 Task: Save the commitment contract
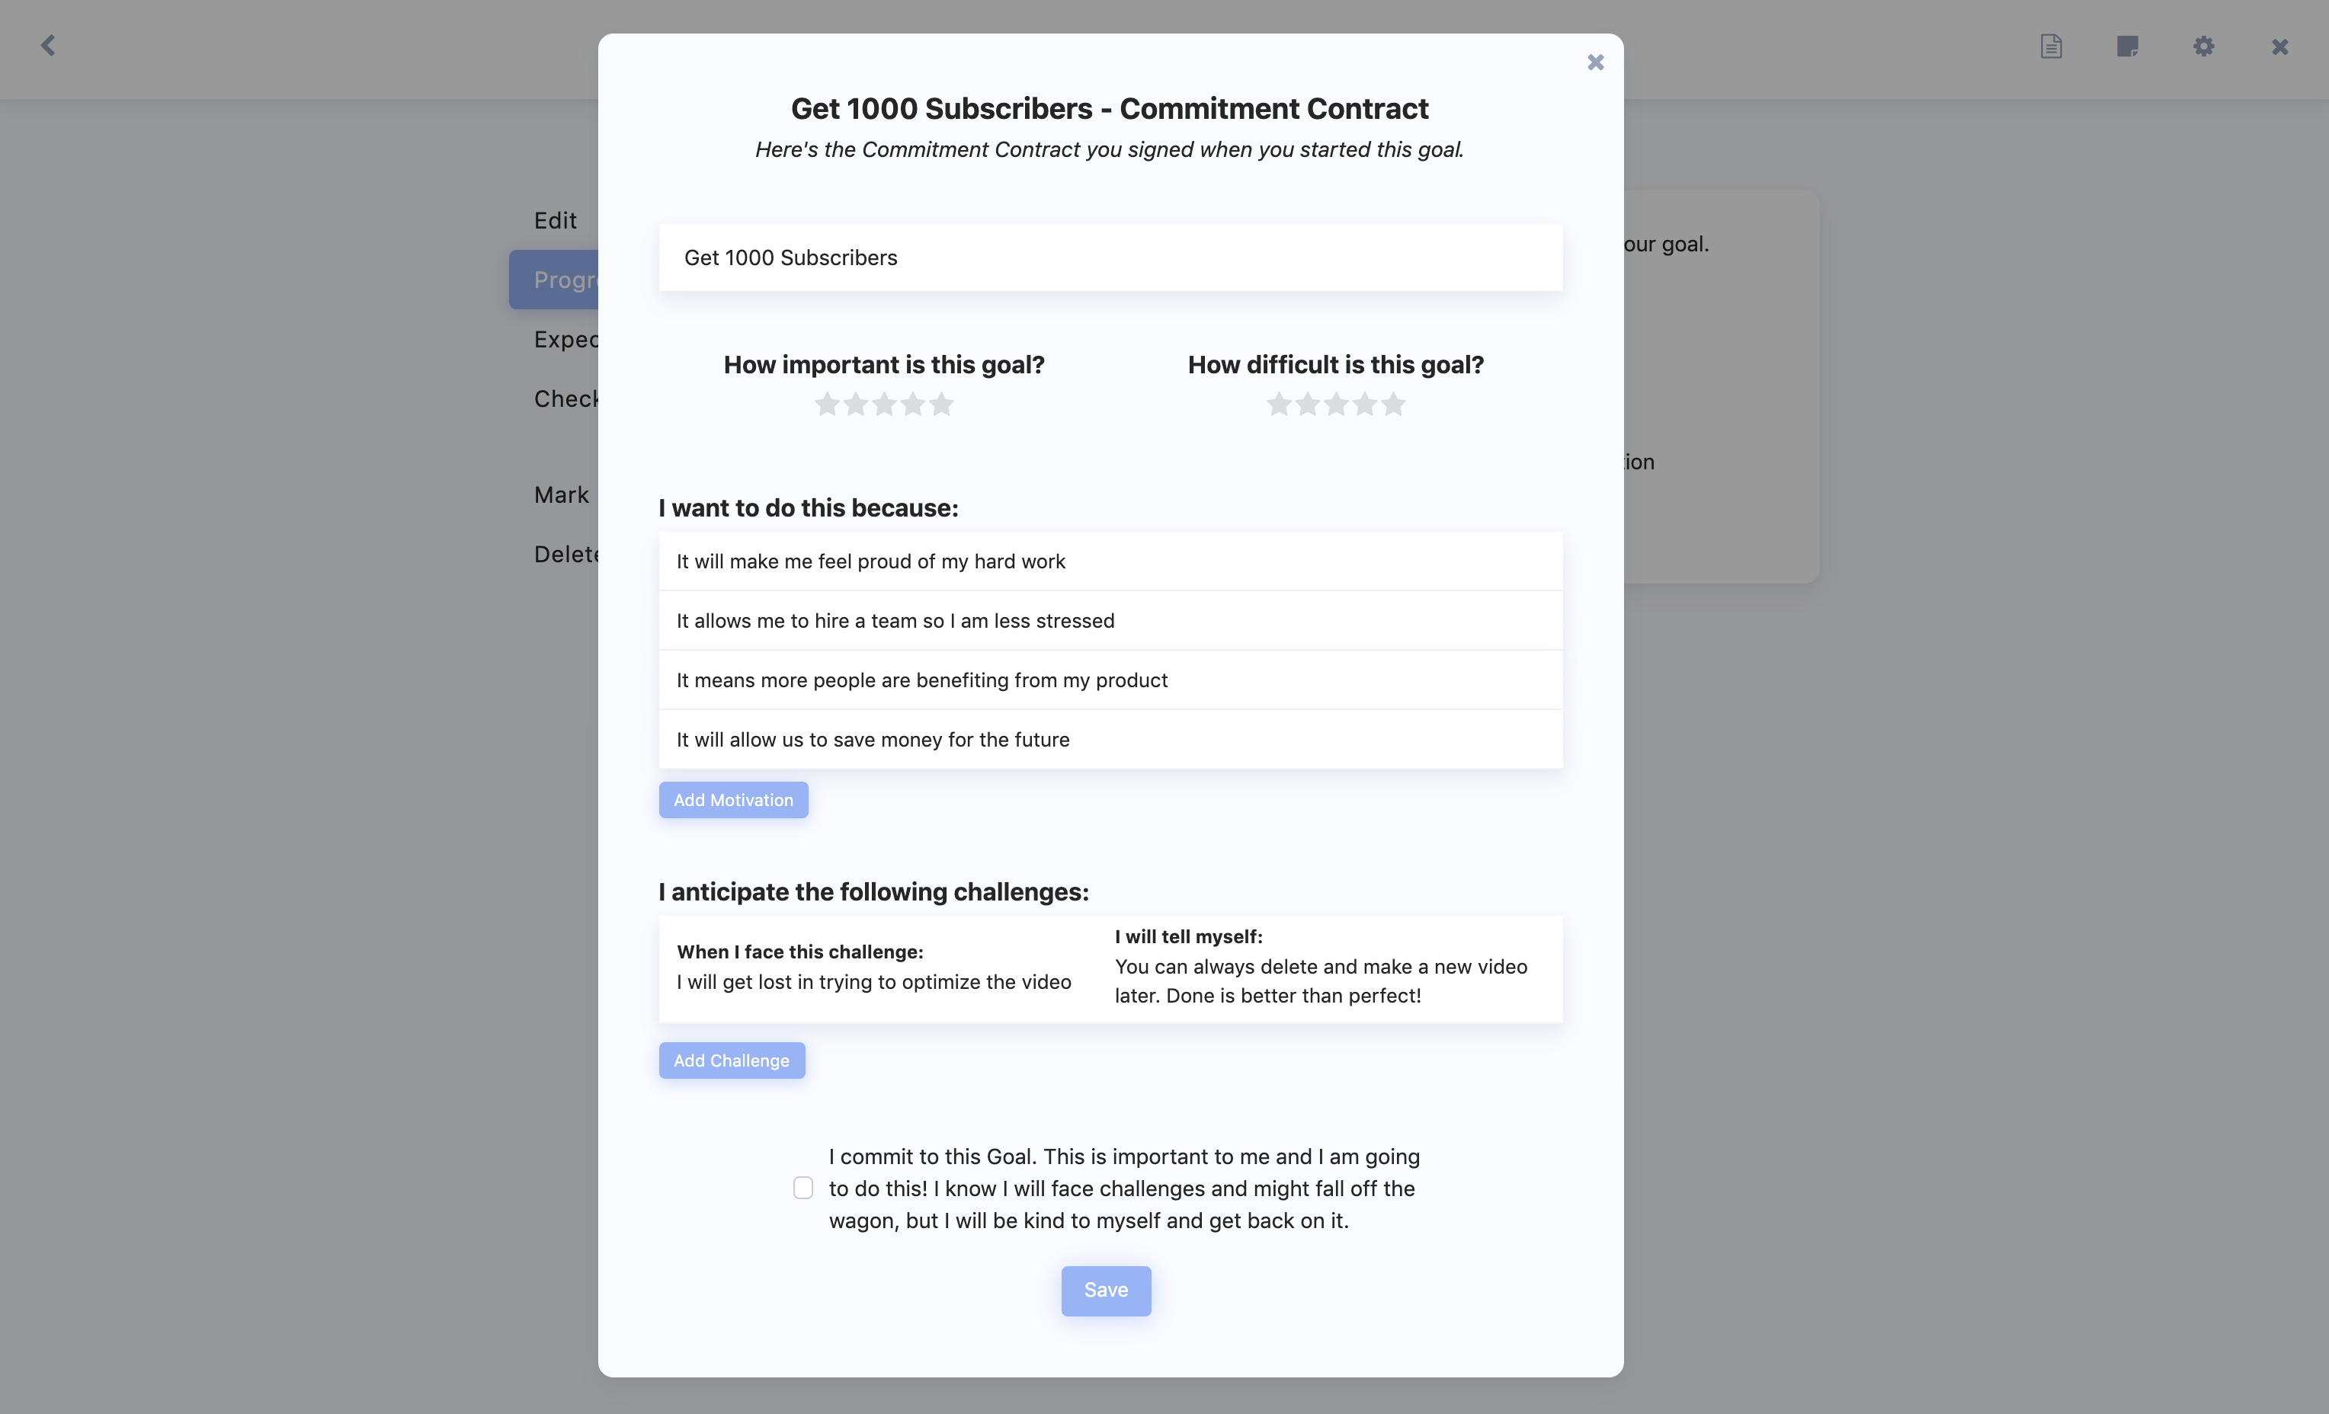click(1105, 1290)
